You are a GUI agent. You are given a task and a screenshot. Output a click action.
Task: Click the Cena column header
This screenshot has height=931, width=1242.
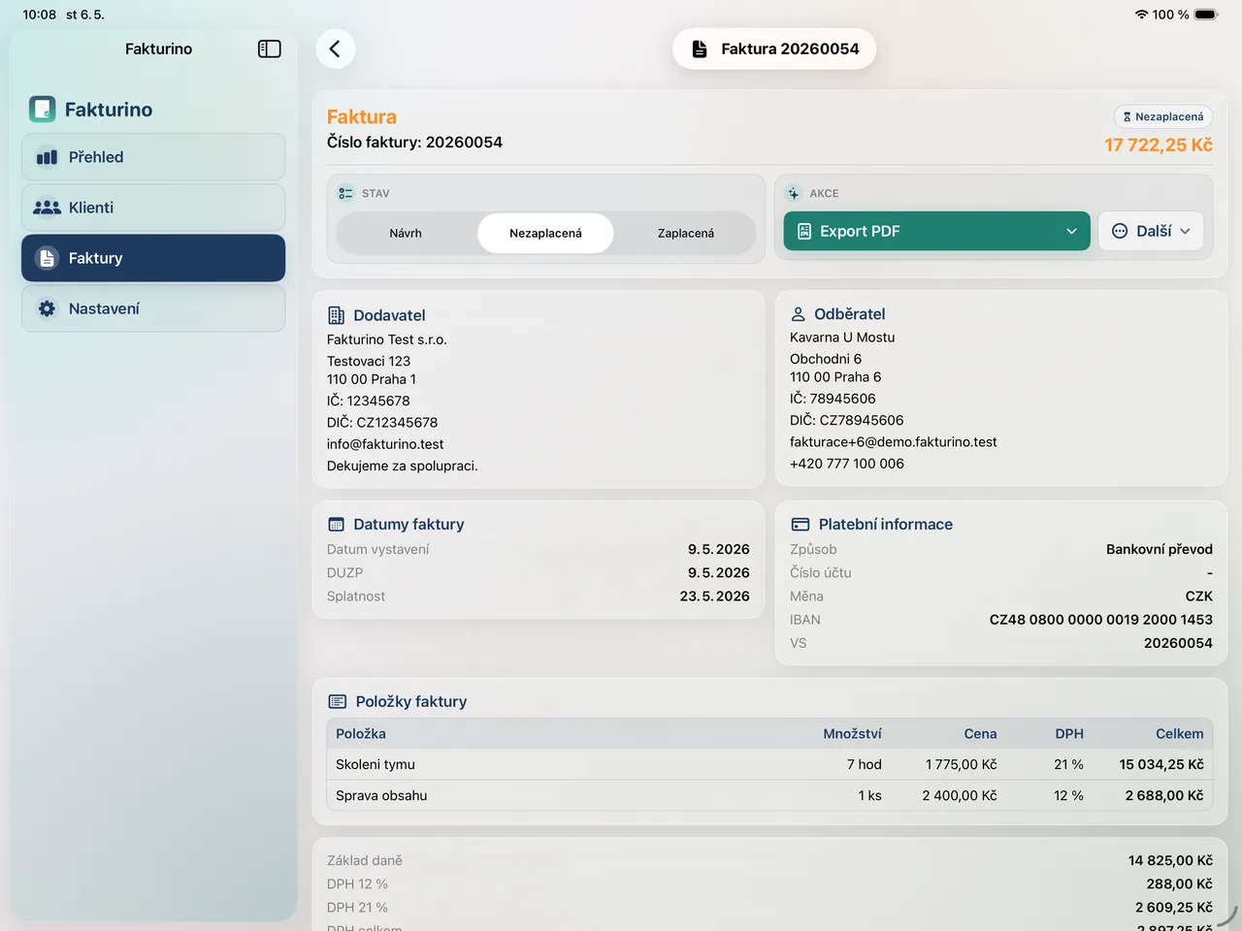(980, 734)
